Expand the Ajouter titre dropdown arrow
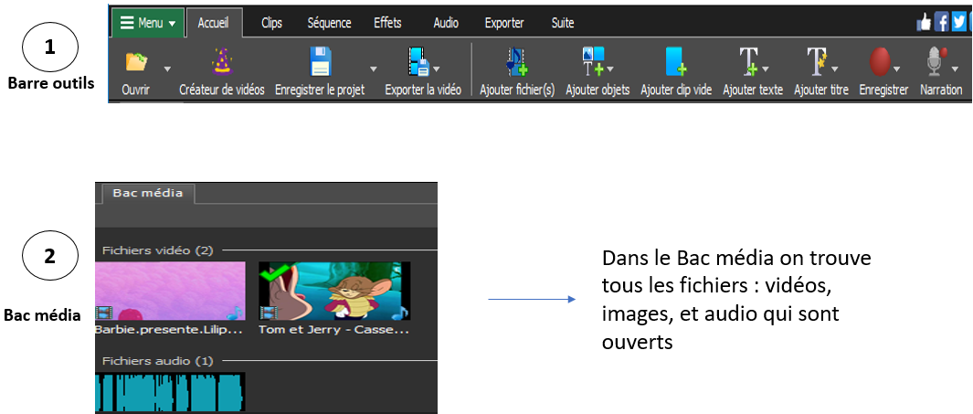This screenshot has width=973, height=414. pyautogui.click(x=835, y=69)
